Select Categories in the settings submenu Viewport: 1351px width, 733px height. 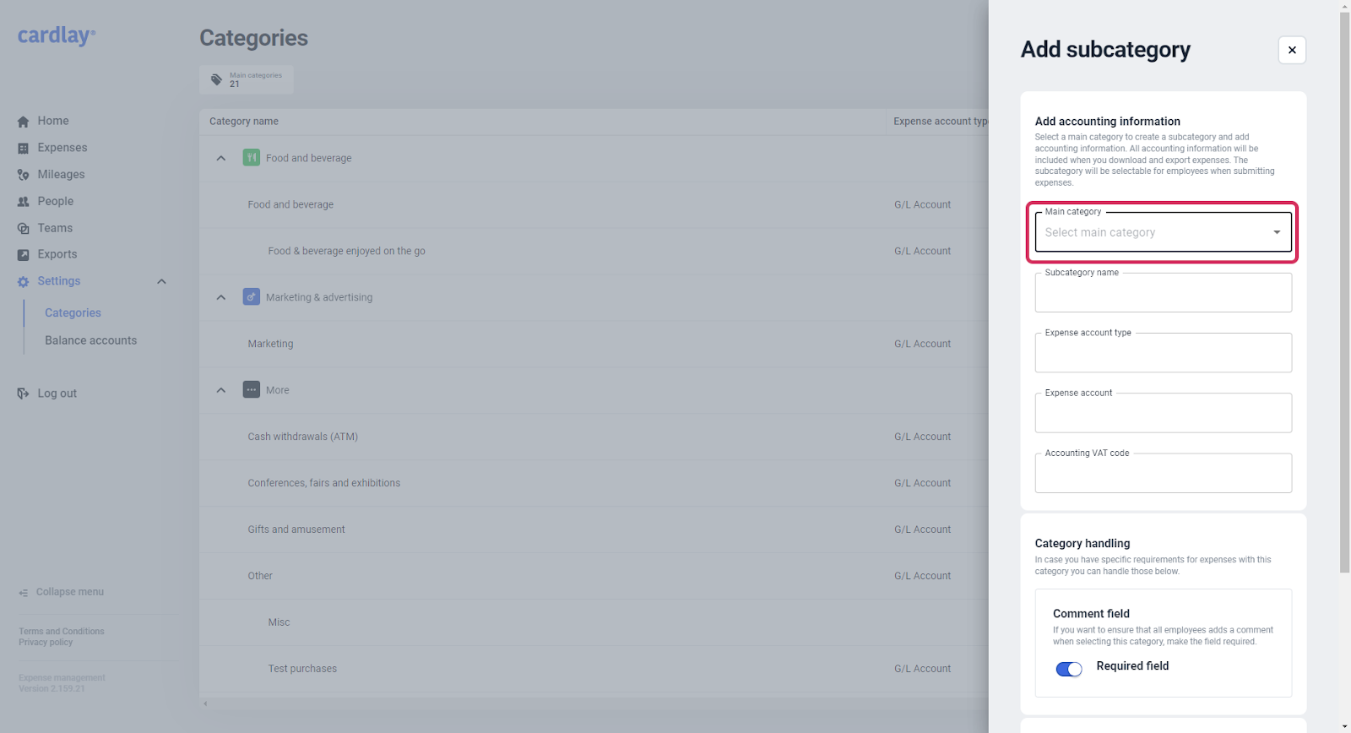(73, 313)
